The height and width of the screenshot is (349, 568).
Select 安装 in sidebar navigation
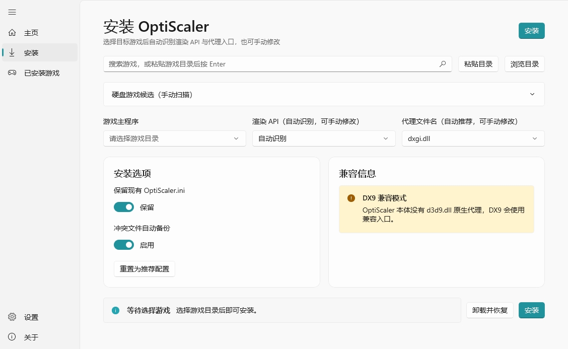[40, 52]
